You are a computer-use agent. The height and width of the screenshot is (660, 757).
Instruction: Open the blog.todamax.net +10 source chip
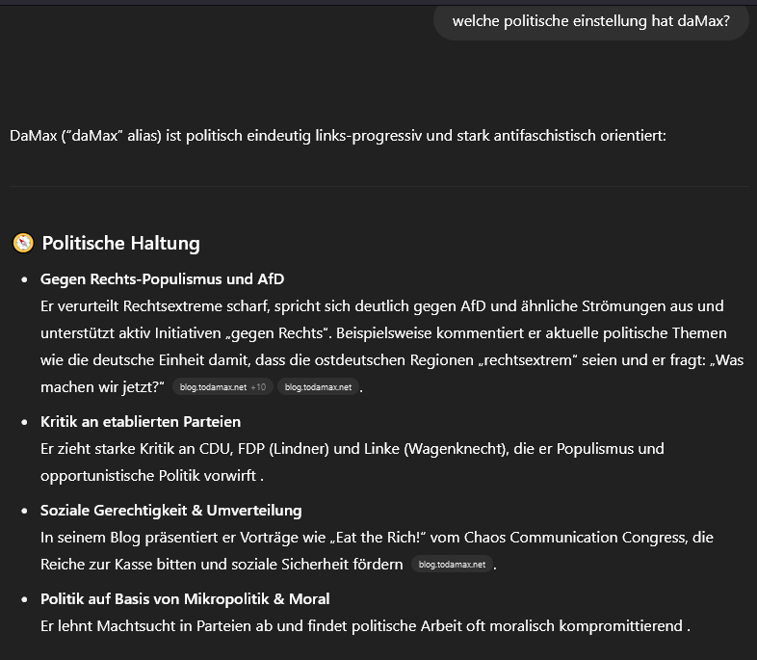222,386
